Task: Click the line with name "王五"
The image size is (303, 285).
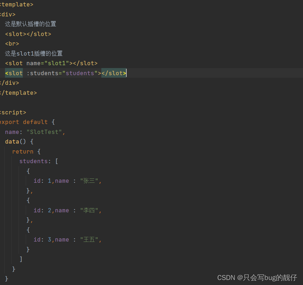Action: (x=67, y=240)
